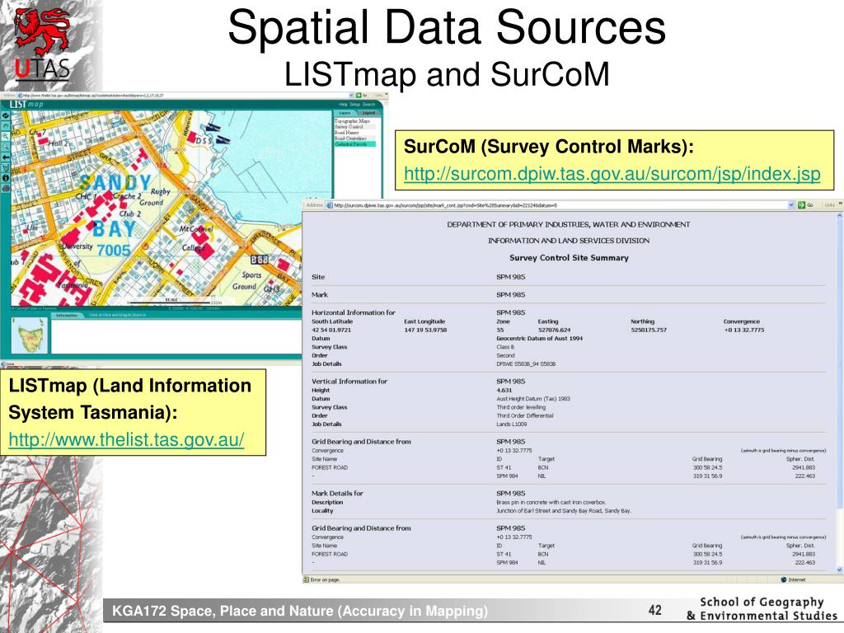Click the Northing value 5250175.757
The height and width of the screenshot is (633, 844).
tap(649, 330)
